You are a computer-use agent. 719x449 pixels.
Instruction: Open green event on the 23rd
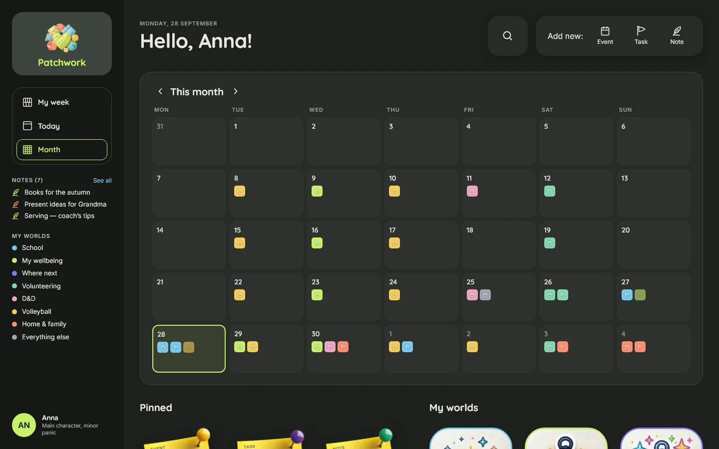click(x=317, y=295)
